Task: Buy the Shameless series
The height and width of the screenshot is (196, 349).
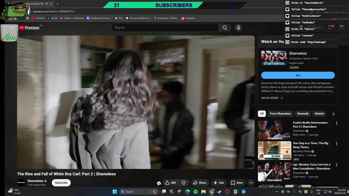Action: (298, 75)
